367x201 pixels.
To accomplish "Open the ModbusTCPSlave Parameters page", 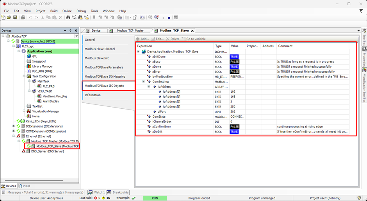I will point(104,67).
